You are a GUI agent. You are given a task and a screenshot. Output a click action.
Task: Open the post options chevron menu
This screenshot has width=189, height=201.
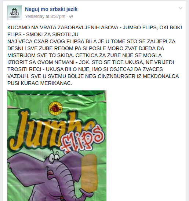181,8
